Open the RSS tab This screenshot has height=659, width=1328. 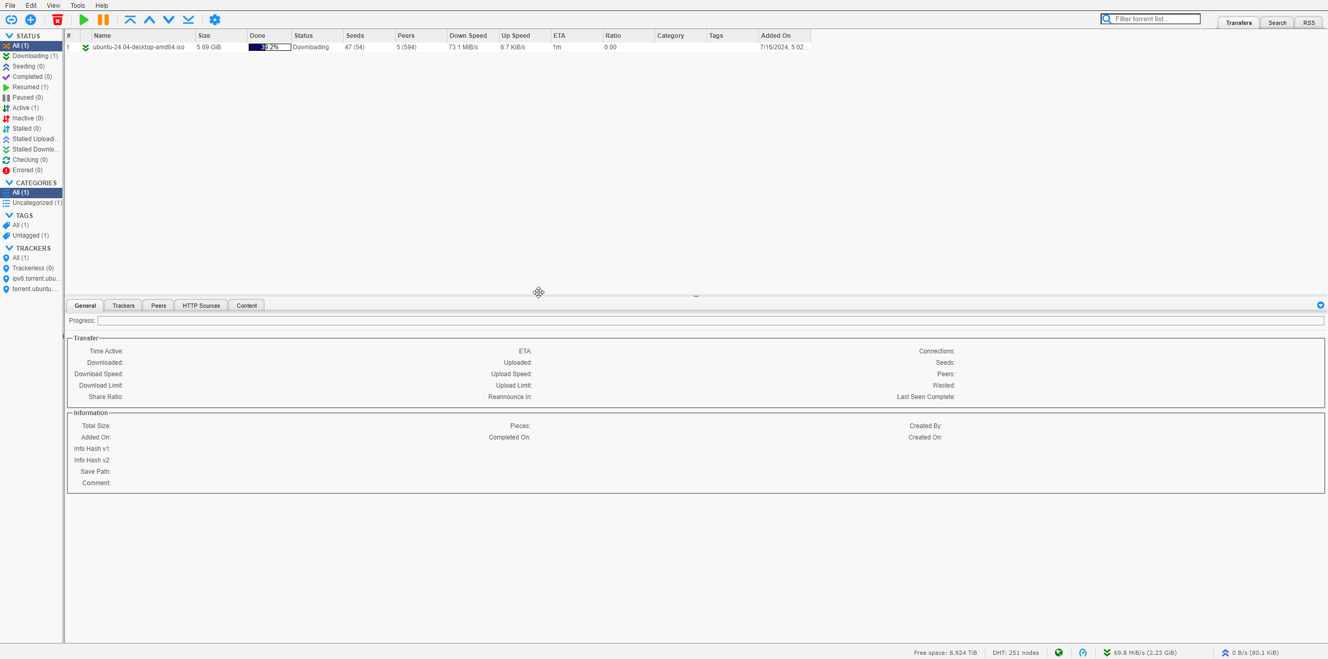tap(1309, 23)
